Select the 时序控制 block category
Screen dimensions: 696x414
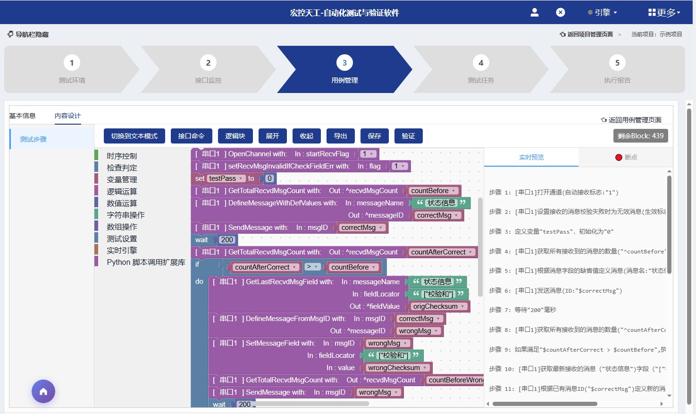(122, 156)
